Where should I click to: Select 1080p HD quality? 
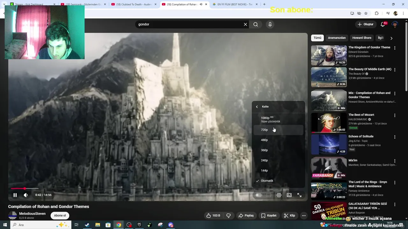coord(278,119)
